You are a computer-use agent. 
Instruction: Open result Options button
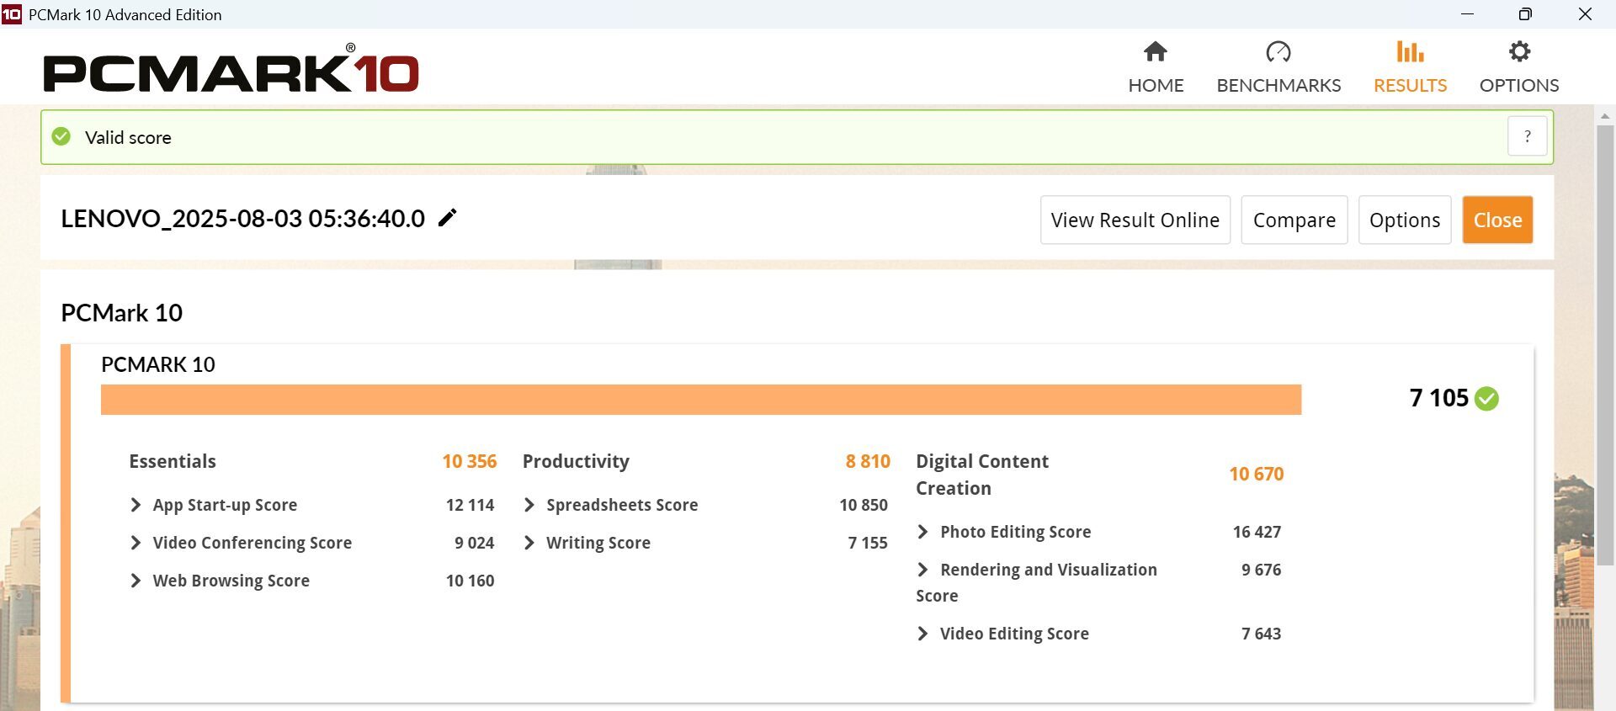1405,220
